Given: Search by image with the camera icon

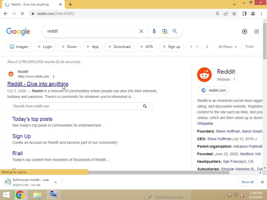Looking at the screenshot, I should [164, 31].
